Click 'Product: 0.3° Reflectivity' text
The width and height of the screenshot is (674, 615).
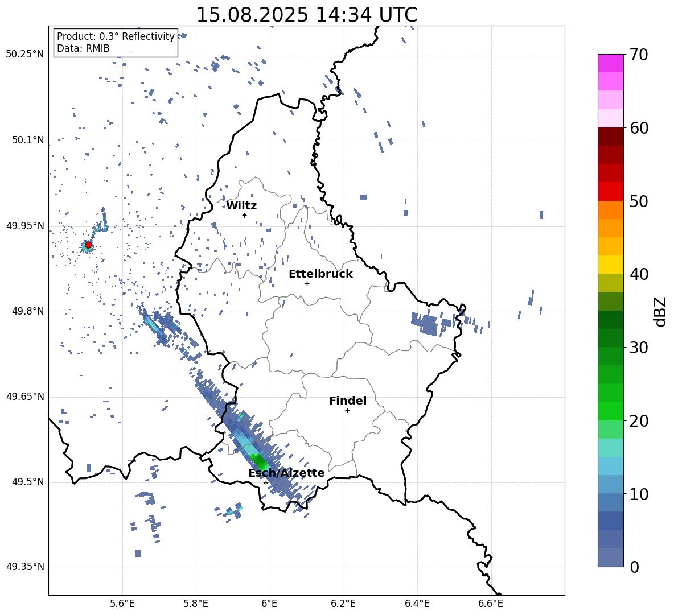[x=116, y=36]
